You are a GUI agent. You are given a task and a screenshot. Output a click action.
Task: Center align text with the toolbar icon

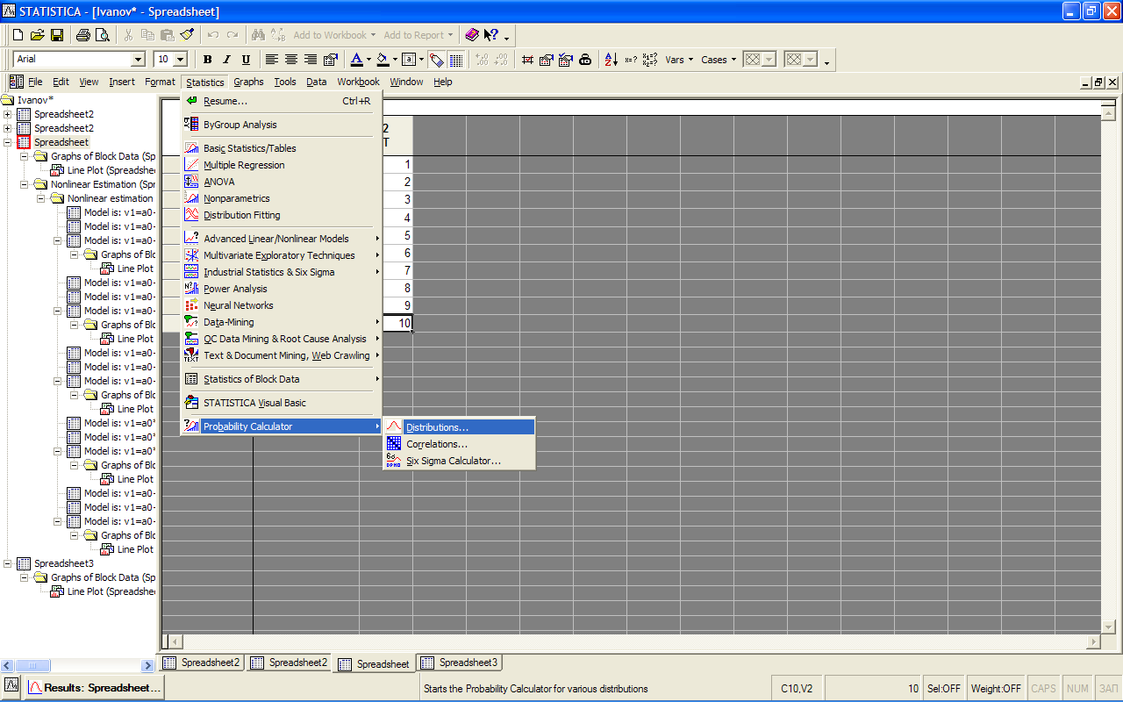[x=291, y=60]
